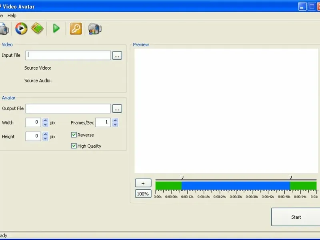Click the blue selected timeline region
Screen dimensions: 320x240
point(236,186)
